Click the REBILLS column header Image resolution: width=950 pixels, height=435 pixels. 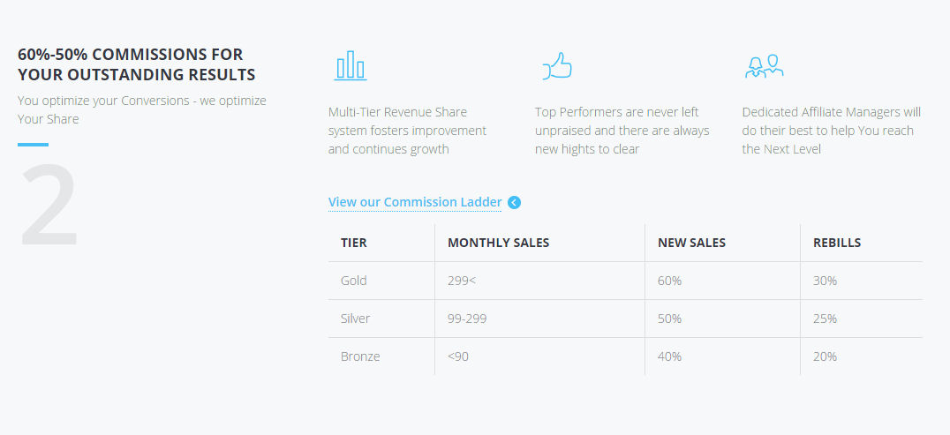coord(837,243)
